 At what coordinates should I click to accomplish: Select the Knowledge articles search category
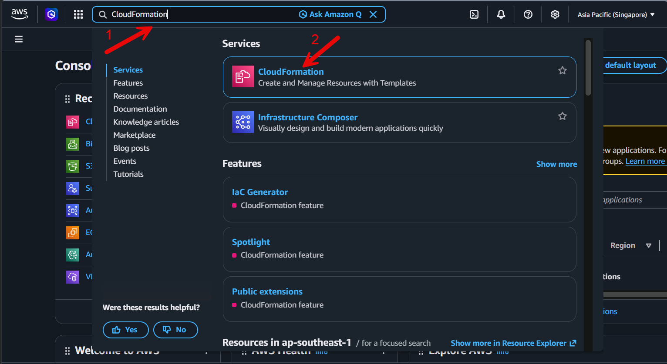tap(146, 122)
